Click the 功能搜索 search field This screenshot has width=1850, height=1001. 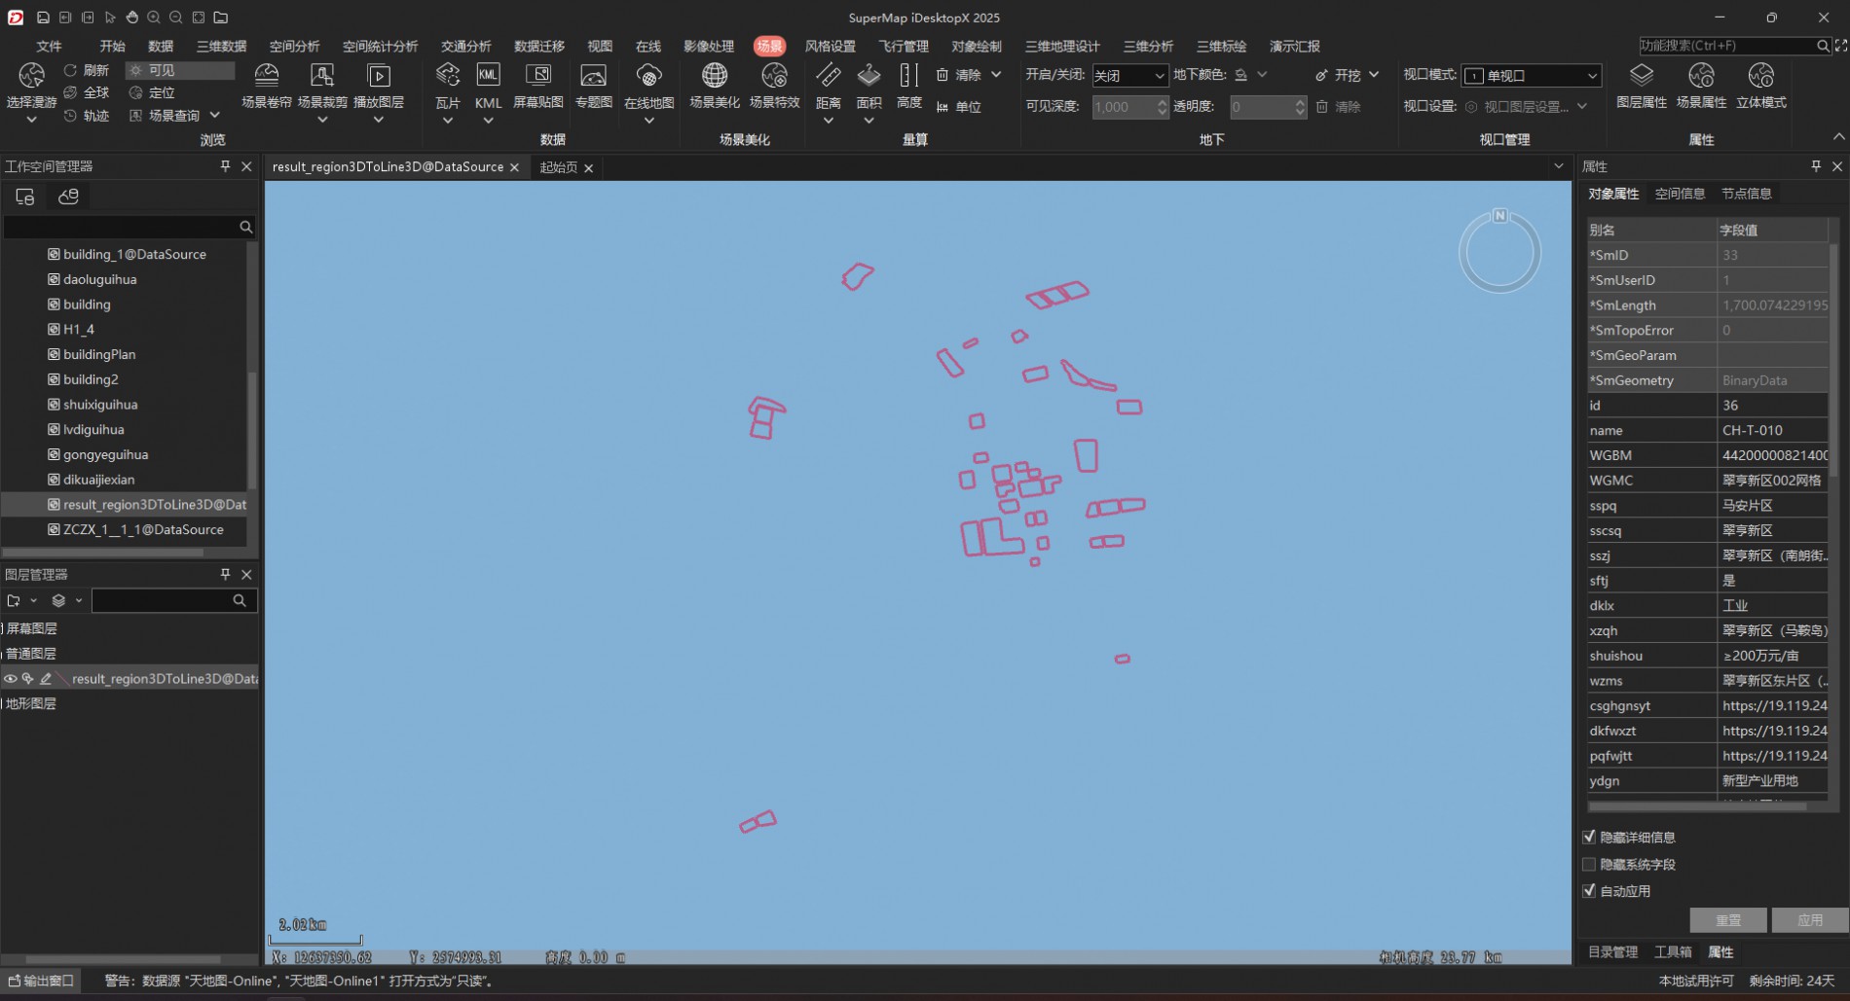[x=1725, y=46]
